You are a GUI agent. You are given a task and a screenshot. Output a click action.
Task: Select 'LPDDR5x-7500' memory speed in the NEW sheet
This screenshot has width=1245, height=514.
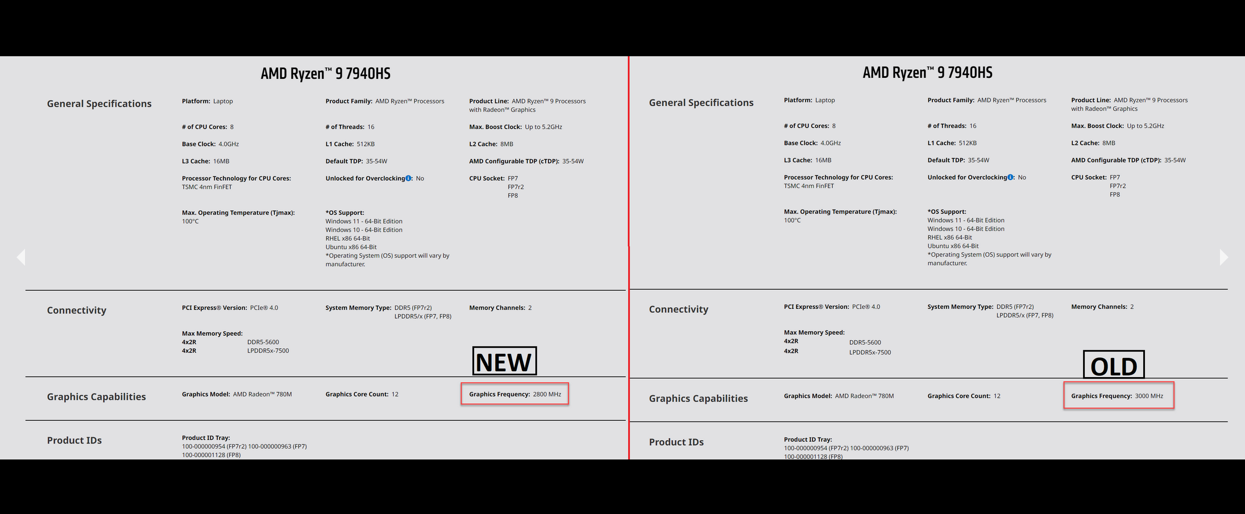point(268,350)
